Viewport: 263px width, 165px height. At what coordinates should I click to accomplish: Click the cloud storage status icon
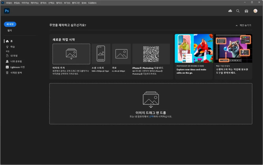point(230,11)
